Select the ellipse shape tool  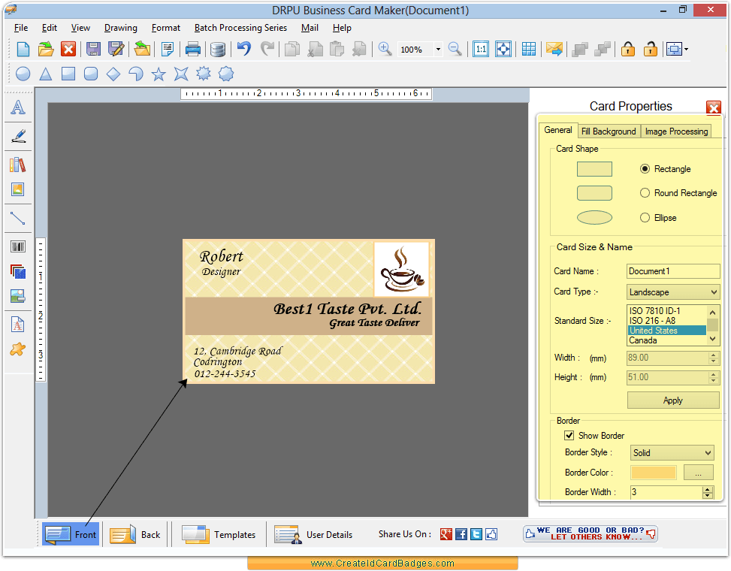23,74
